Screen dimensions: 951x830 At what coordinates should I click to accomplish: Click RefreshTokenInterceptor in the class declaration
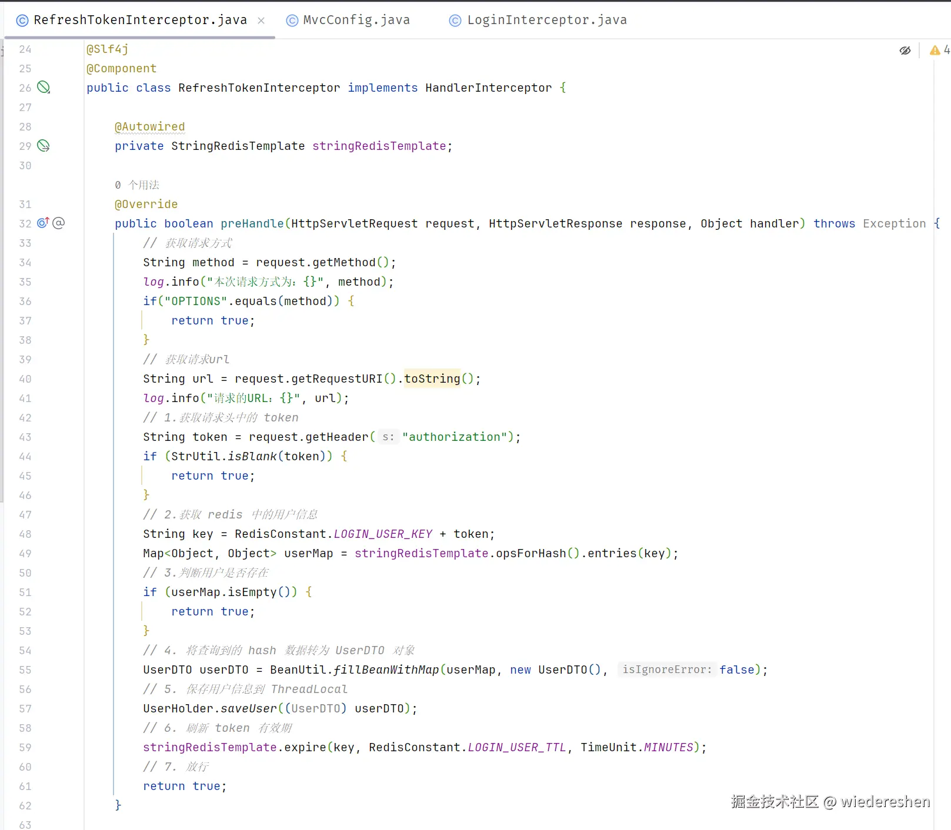click(259, 88)
